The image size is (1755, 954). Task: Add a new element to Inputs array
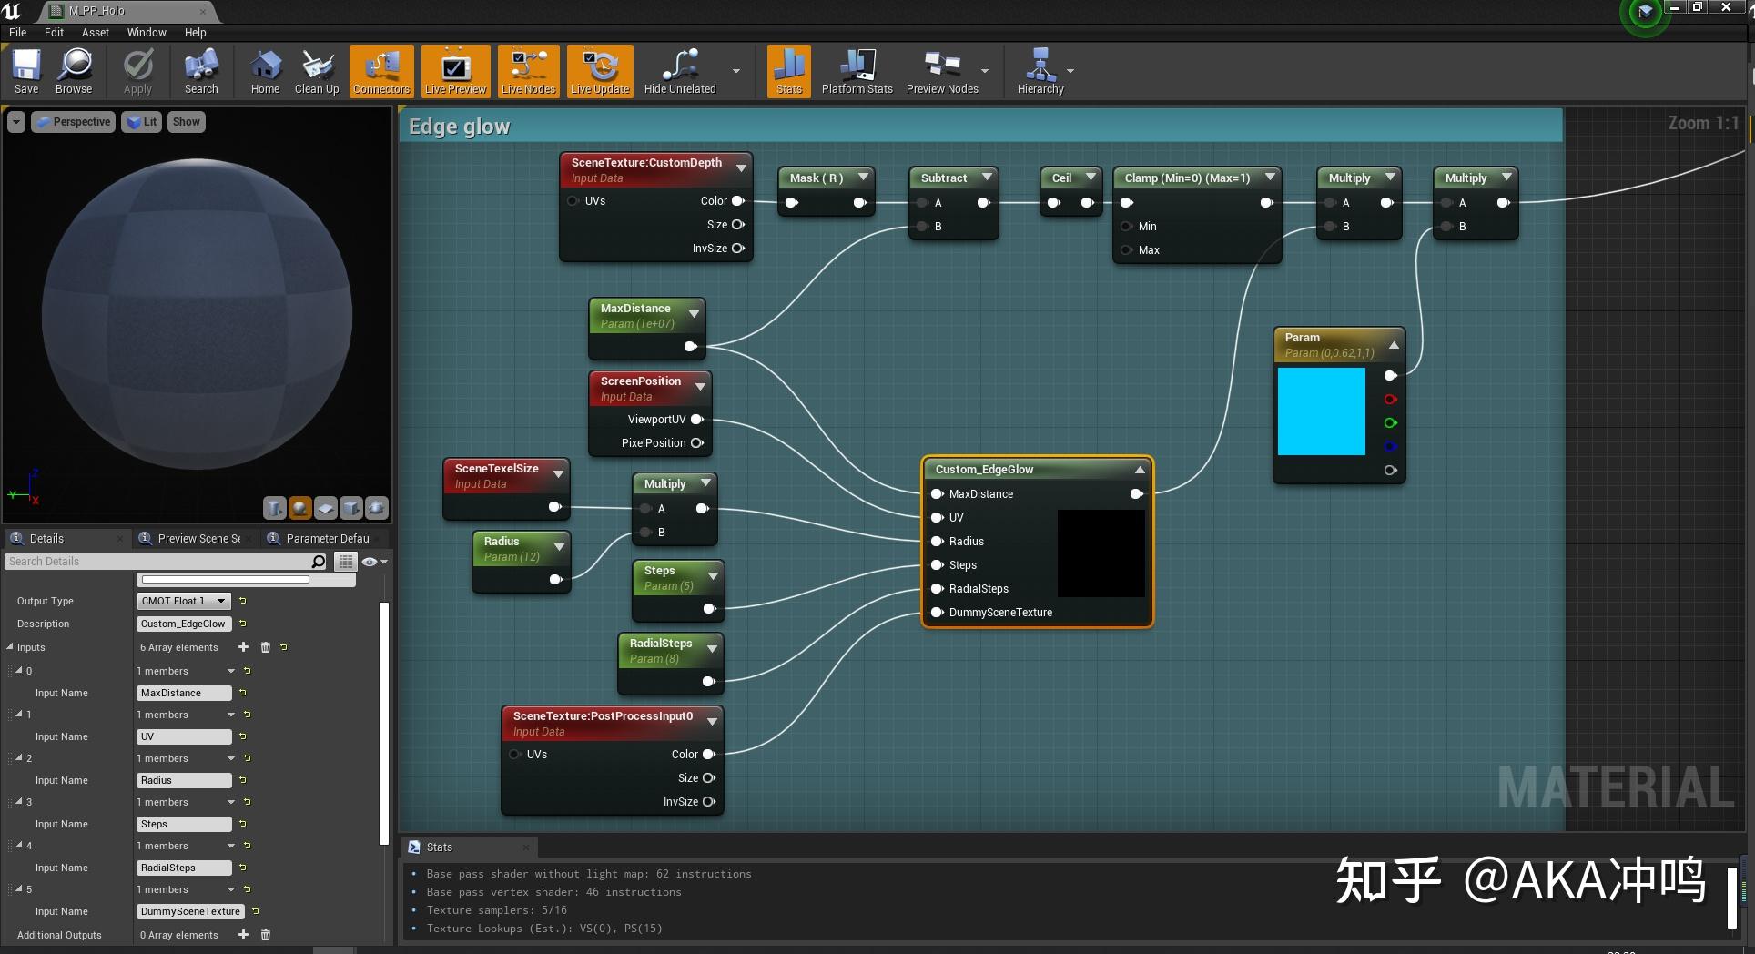(x=243, y=647)
